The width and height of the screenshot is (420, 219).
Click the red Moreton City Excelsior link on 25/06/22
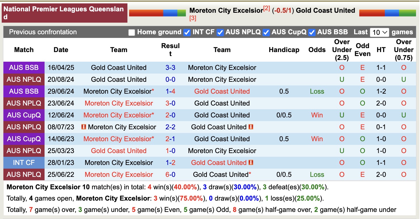(119, 175)
